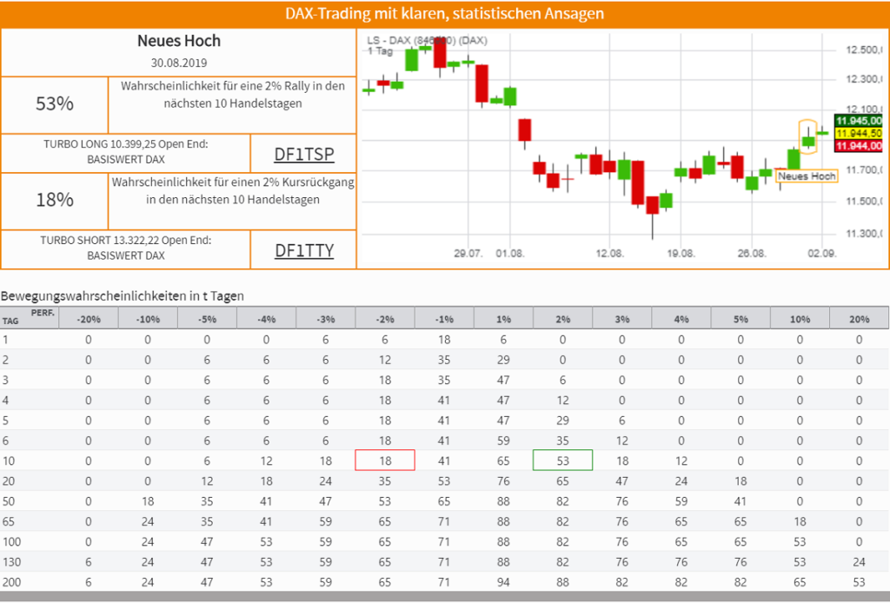Click the large 53% rally probability value

pyautogui.click(x=55, y=103)
